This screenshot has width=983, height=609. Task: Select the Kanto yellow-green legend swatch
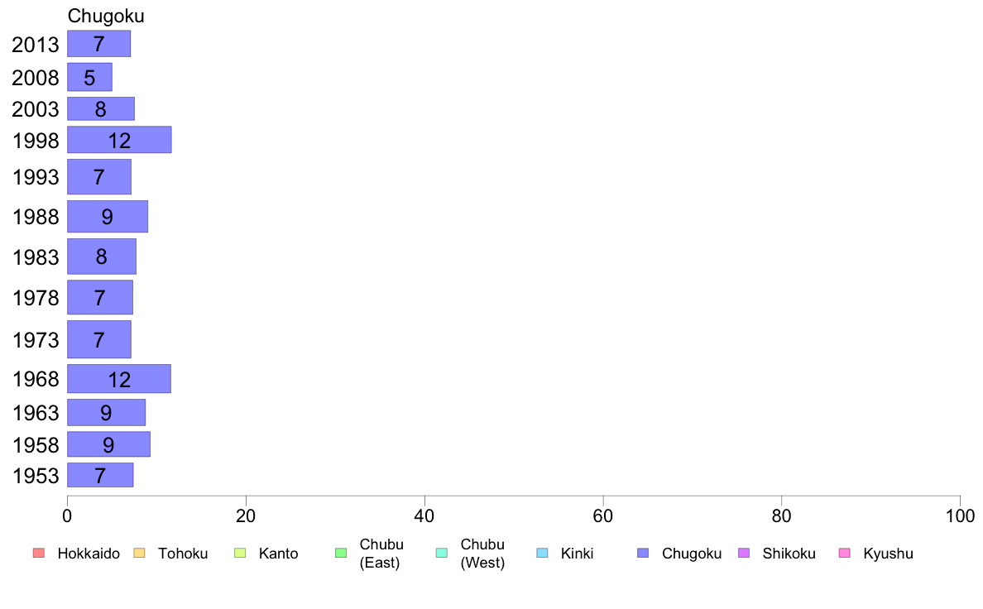click(240, 553)
